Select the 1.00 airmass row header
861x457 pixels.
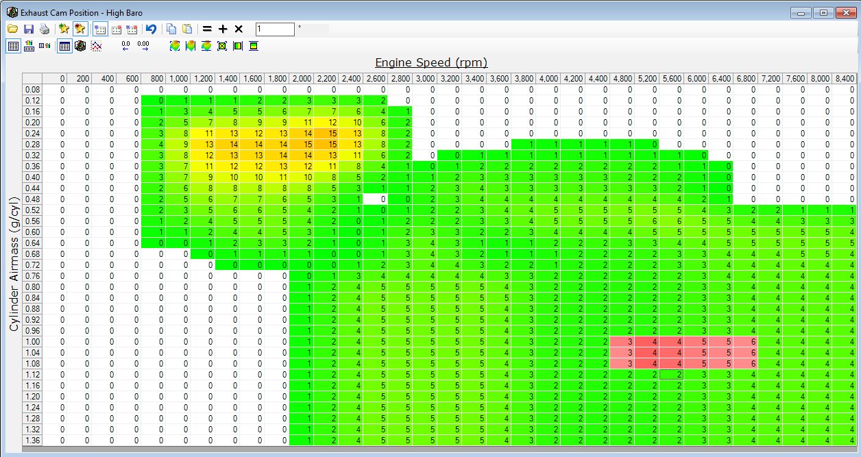click(32, 341)
